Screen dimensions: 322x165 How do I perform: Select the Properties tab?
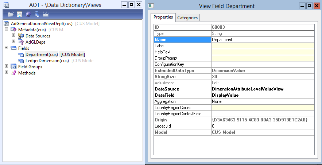163,17
